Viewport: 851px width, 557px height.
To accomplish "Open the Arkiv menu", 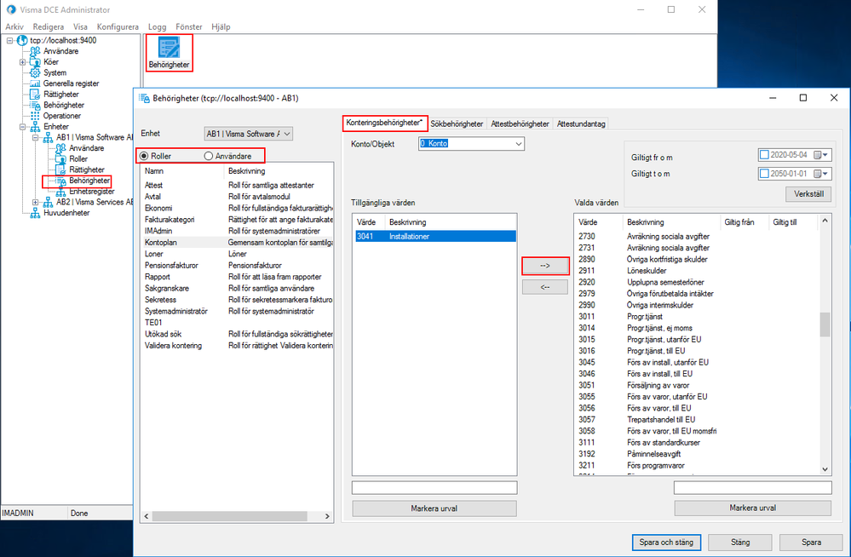I will tap(14, 26).
